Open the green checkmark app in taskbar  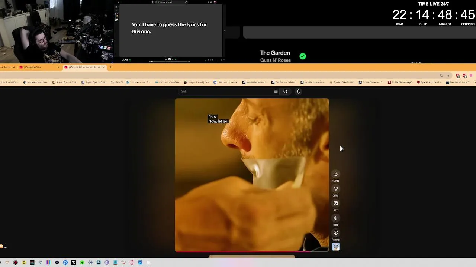[82, 263]
